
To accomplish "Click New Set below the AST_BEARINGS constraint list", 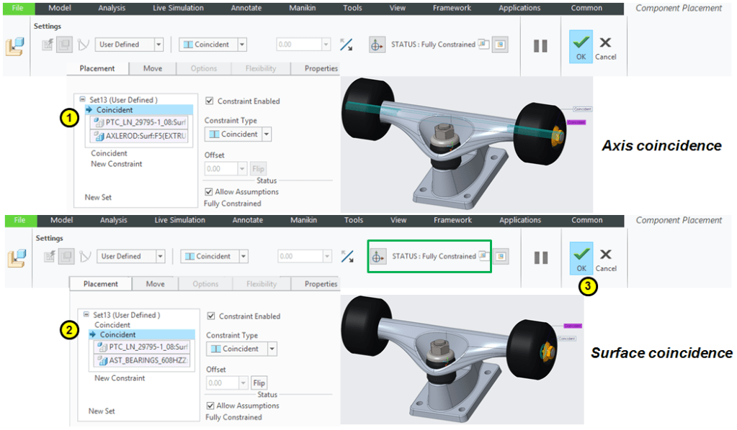I will click(102, 411).
